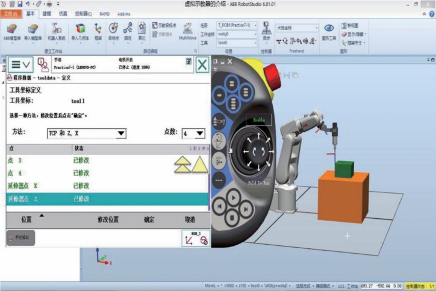Click the 确定 button
436x291 pixels.
(x=149, y=219)
